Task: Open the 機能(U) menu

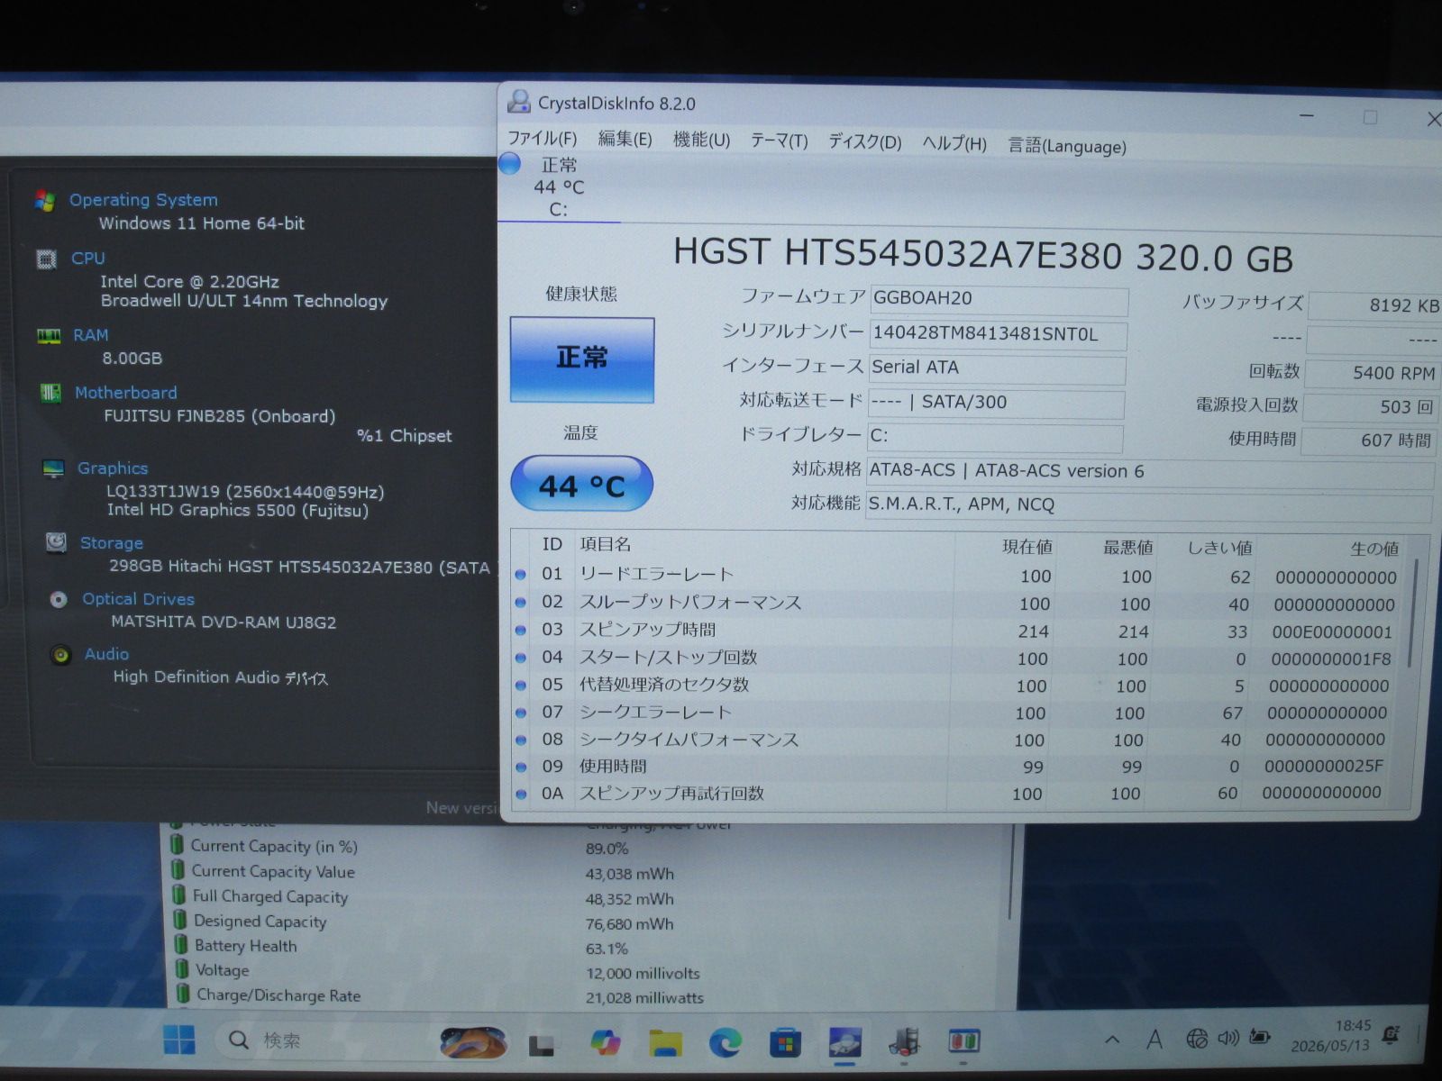Action: coord(701,140)
